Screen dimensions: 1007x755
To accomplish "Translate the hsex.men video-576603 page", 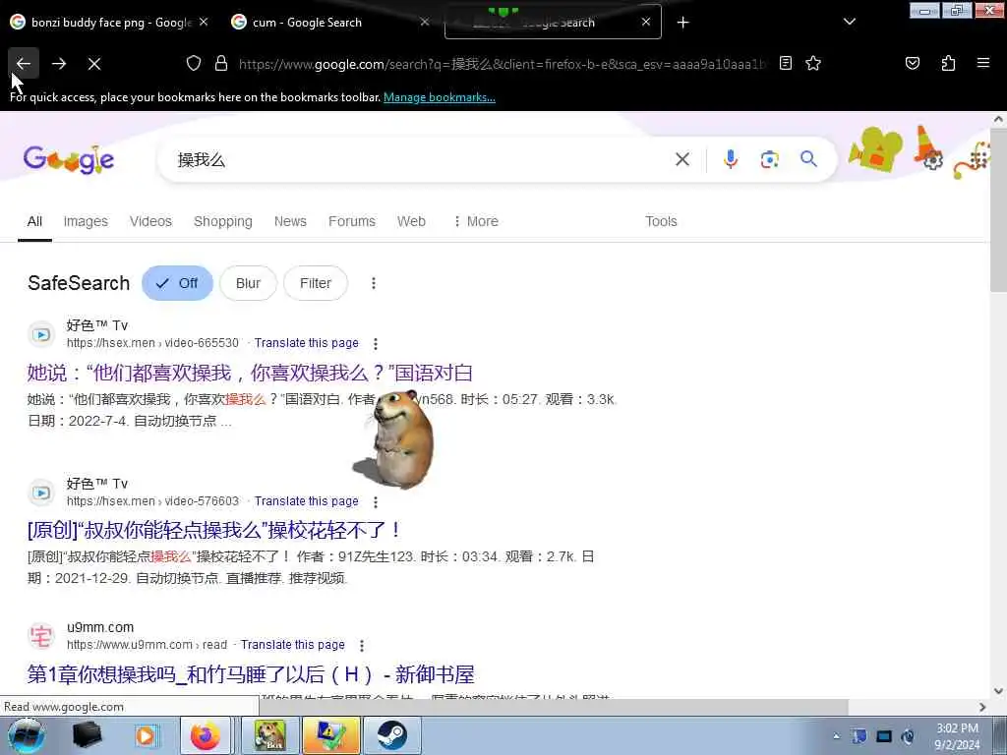I will click(307, 500).
